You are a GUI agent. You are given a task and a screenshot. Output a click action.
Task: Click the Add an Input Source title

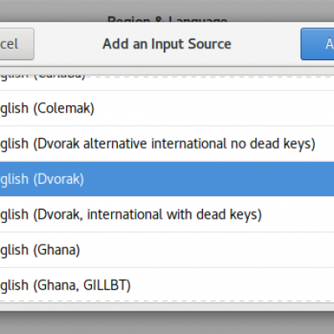click(x=167, y=44)
